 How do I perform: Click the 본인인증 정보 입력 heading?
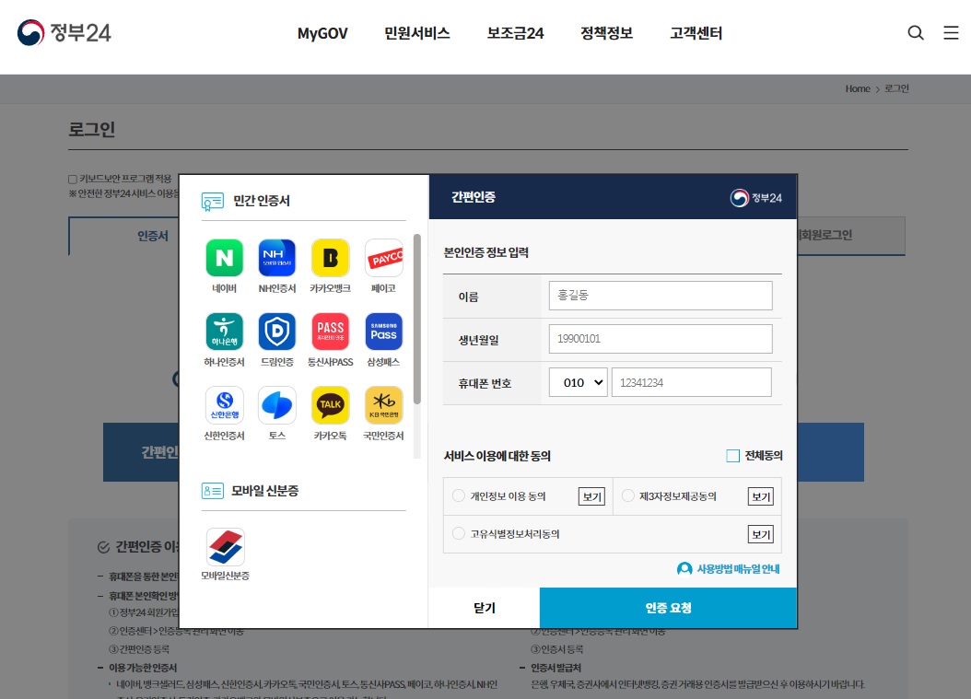pyautogui.click(x=486, y=252)
